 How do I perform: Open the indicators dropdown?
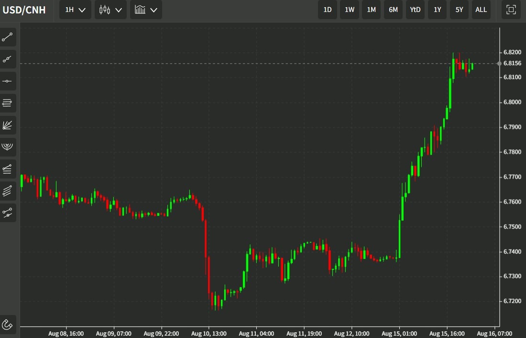coord(146,10)
